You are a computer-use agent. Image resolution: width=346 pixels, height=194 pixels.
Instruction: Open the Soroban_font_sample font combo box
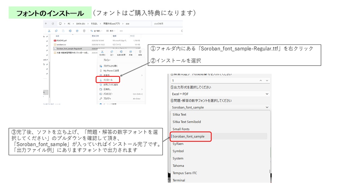click(x=220, y=107)
